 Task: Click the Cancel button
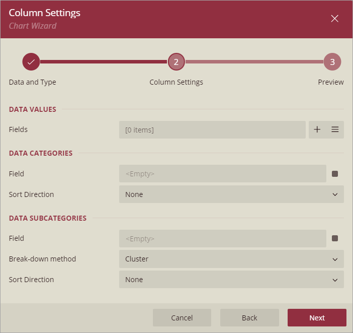[x=182, y=318]
